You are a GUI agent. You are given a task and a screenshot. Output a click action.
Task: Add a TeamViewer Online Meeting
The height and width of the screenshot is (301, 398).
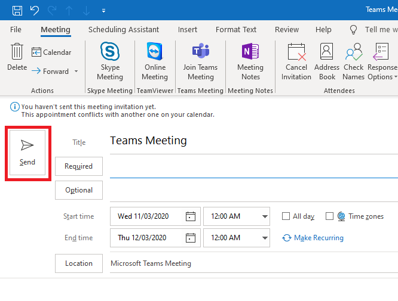(x=155, y=61)
